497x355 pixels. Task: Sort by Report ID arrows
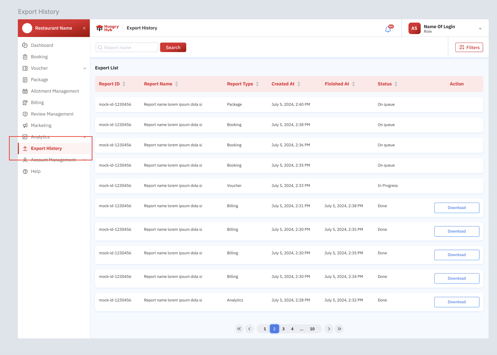124,84
